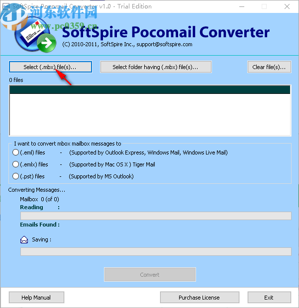
Task: Click the 'Emails Found :' label
Action: [40, 225]
